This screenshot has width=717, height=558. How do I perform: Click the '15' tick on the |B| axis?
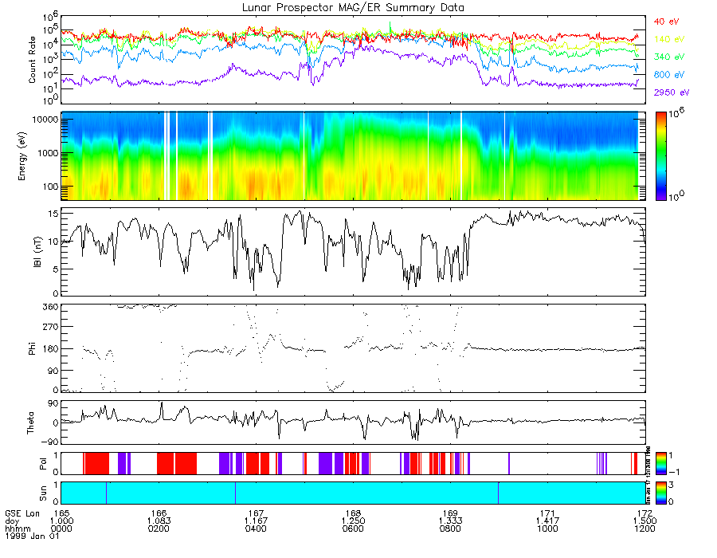[53, 214]
